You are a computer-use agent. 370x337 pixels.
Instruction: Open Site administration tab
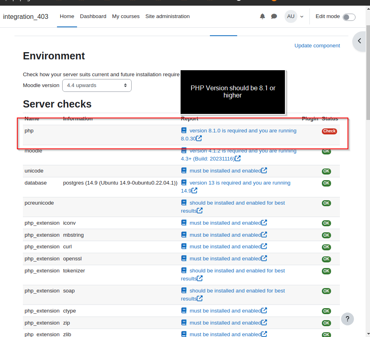tap(167, 16)
